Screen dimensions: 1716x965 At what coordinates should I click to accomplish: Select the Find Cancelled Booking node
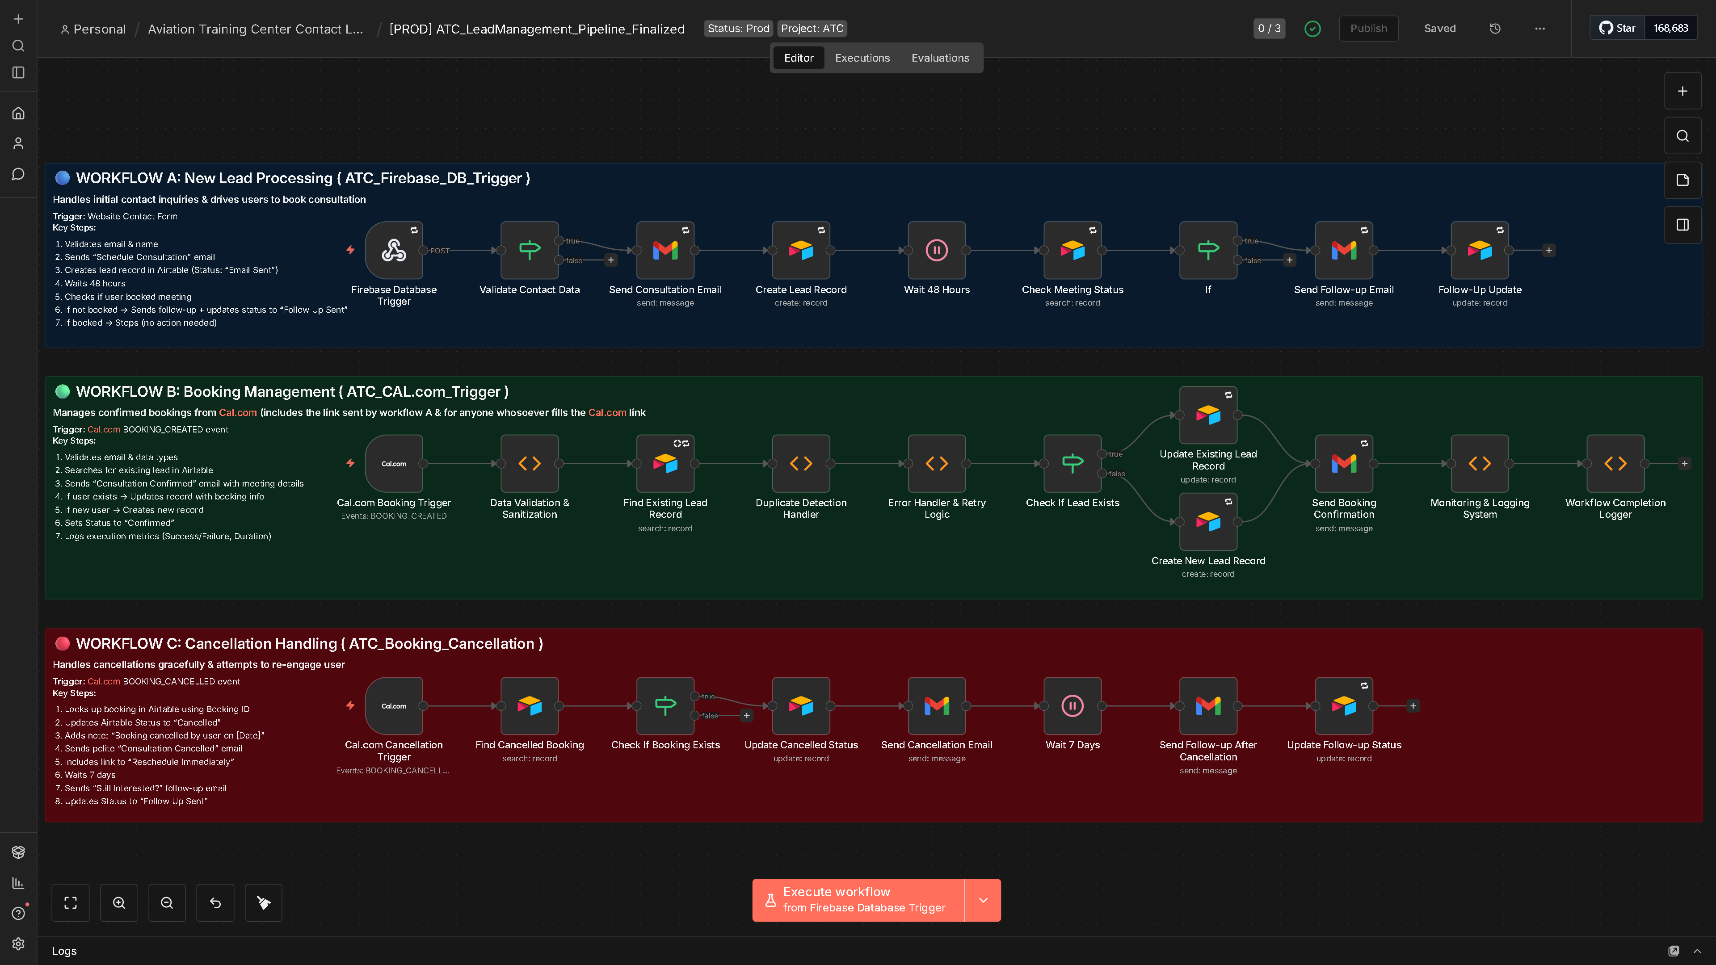pos(530,706)
